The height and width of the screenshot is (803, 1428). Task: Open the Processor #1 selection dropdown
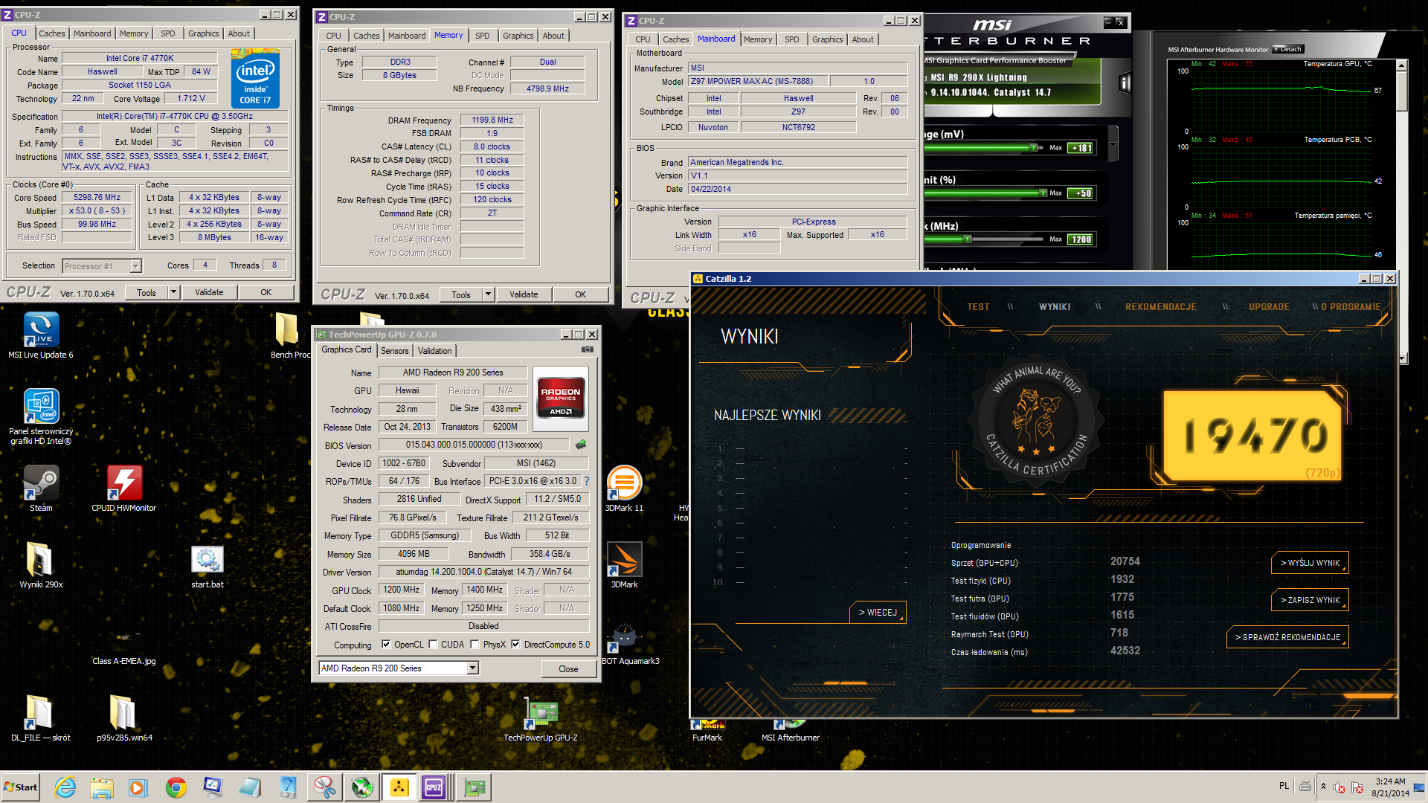pos(135,265)
